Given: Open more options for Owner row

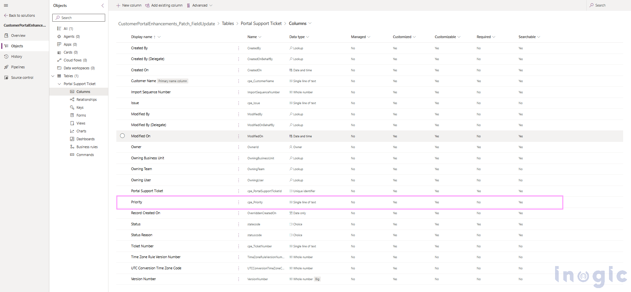Looking at the screenshot, I should (x=239, y=147).
